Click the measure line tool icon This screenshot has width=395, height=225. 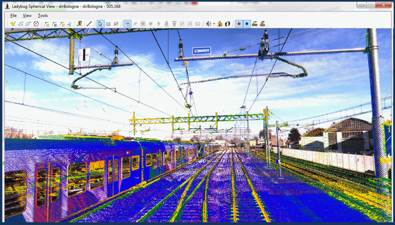pyautogui.click(x=89, y=24)
